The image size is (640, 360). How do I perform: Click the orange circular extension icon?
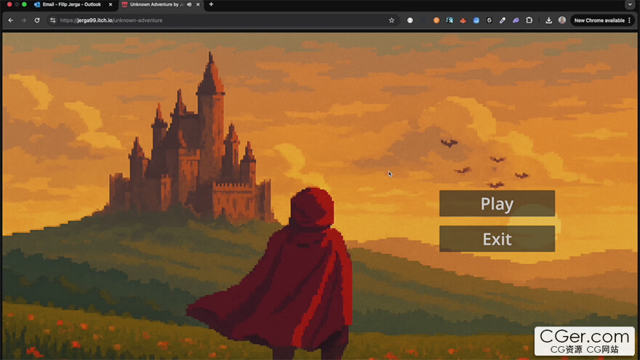click(x=436, y=20)
